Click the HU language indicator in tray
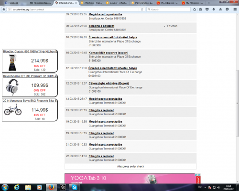 point(200,187)
